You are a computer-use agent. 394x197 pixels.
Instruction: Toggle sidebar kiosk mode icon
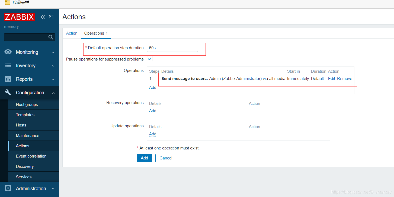click(51, 17)
